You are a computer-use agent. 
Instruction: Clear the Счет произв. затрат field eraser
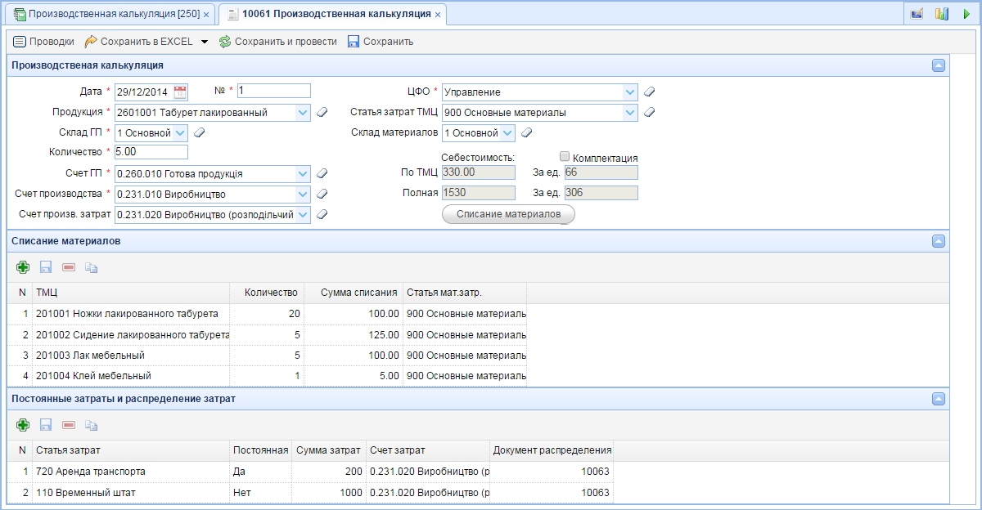coord(322,214)
